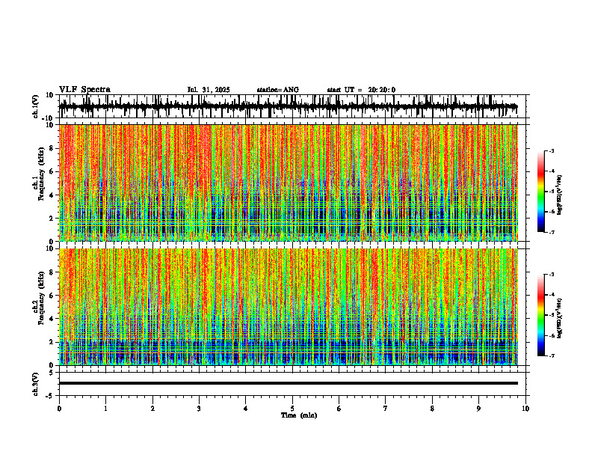The height and width of the screenshot is (458, 592).
Task: Click the "station=ANG" header label
Action: point(277,90)
